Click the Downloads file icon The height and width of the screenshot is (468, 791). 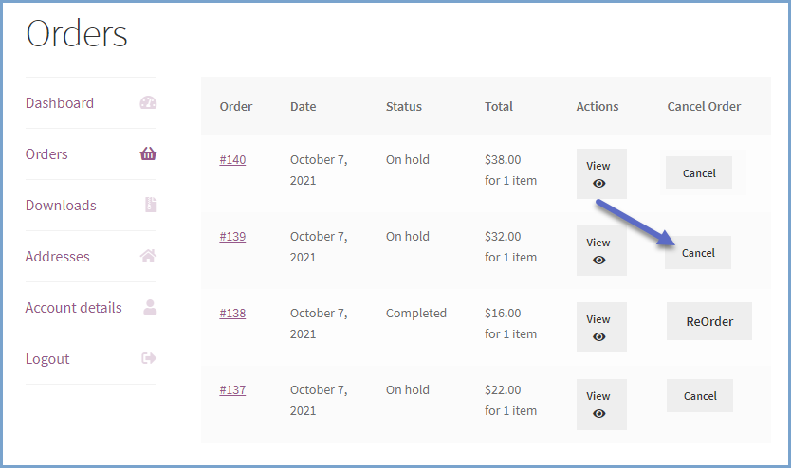click(150, 206)
